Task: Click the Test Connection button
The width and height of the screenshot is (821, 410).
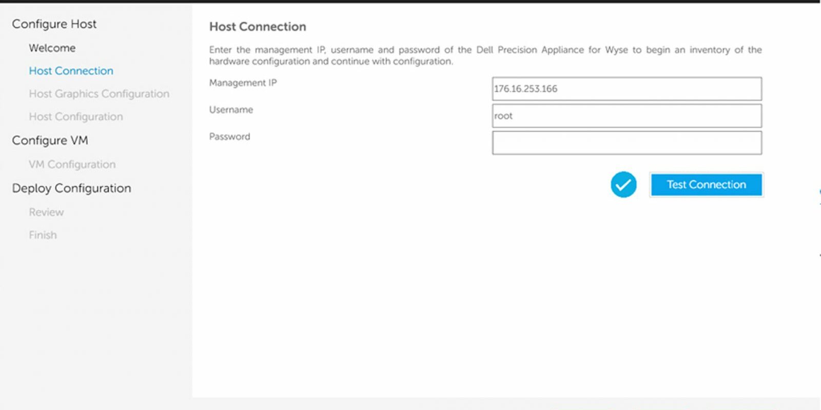Action: (x=707, y=184)
